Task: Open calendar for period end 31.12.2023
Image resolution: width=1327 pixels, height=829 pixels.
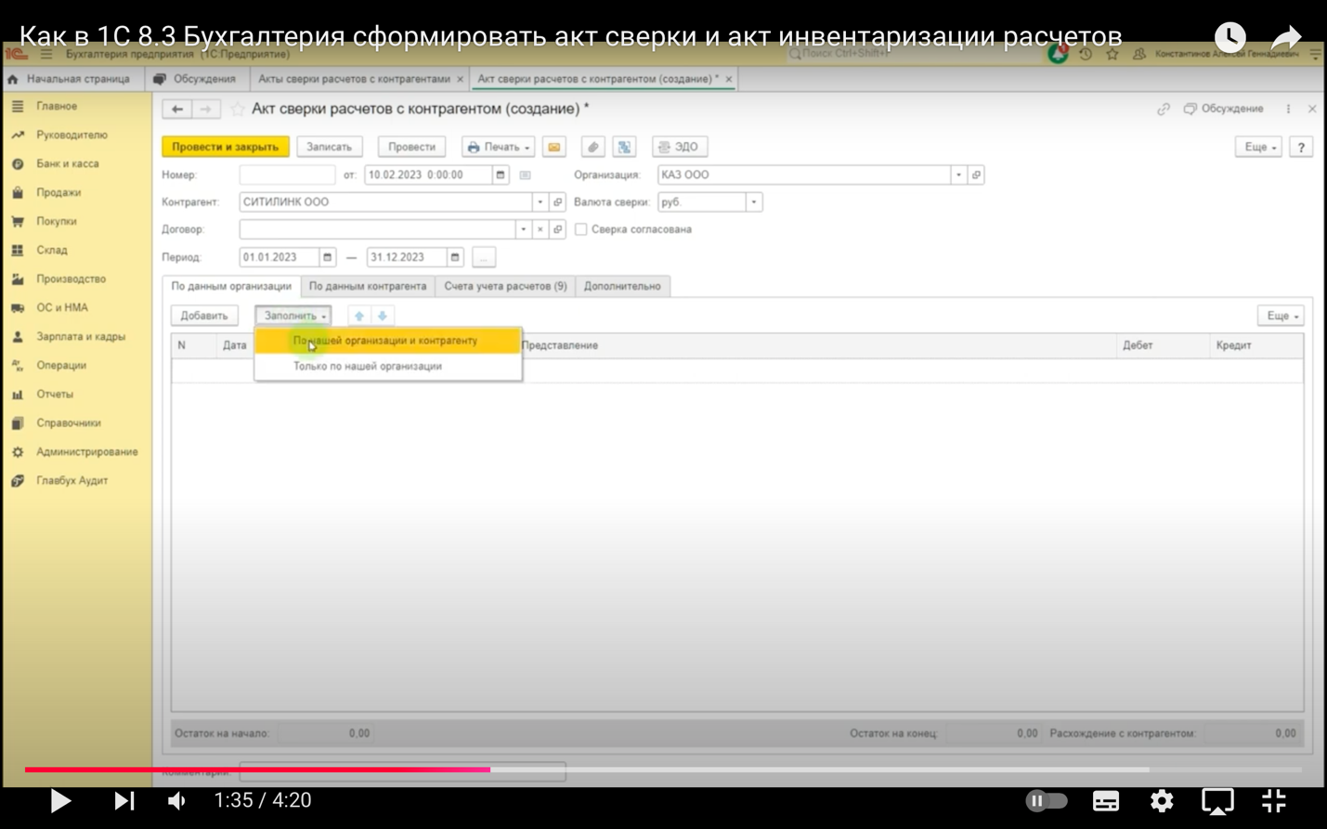Action: [455, 257]
